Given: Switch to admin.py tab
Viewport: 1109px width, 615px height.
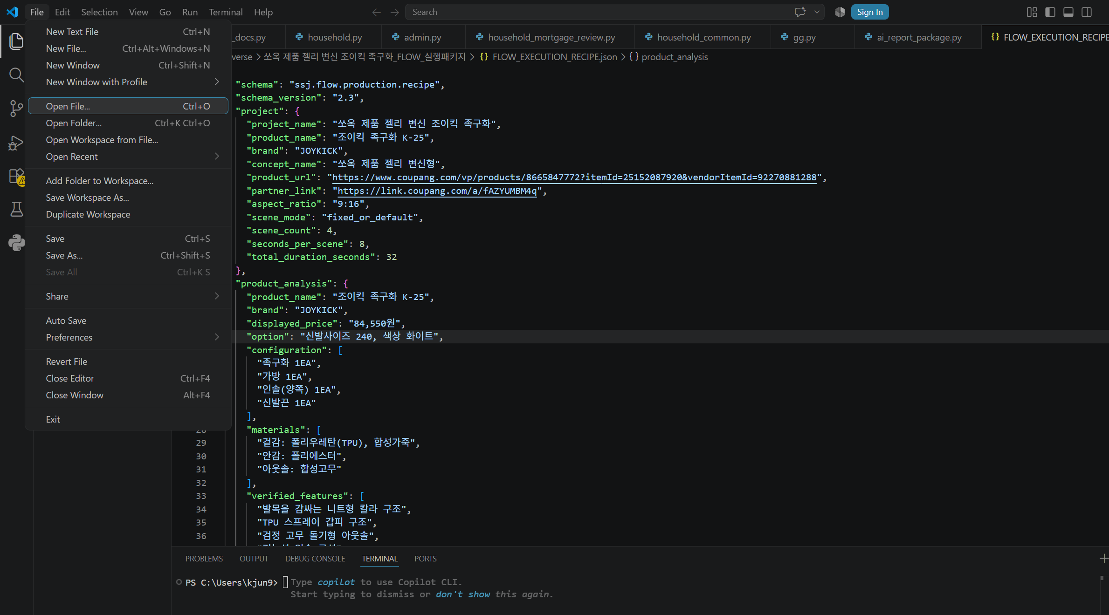Looking at the screenshot, I should pyautogui.click(x=422, y=37).
